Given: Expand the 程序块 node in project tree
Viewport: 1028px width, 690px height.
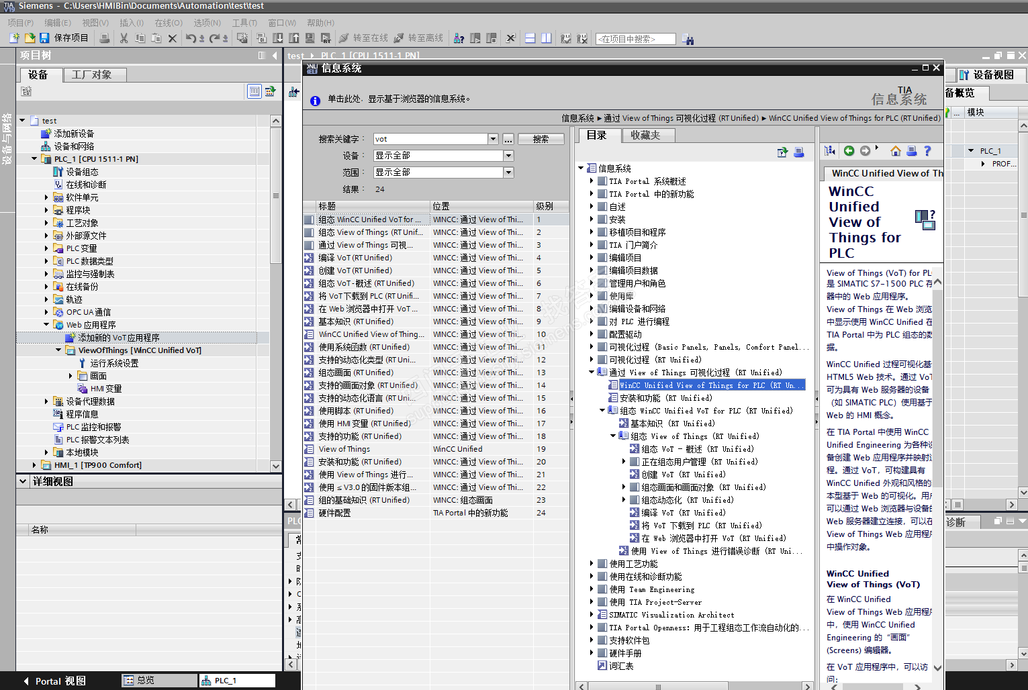Looking at the screenshot, I should pos(46,210).
